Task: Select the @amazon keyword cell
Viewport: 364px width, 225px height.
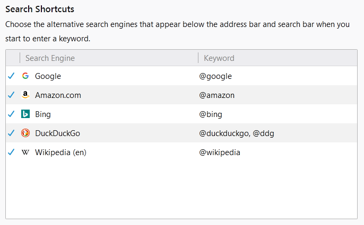Action: 216,95
